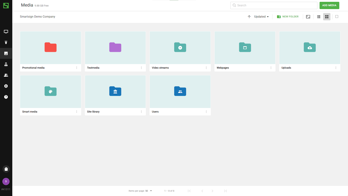Open the Help question mark icon
Image resolution: width=348 pixels, height=196 pixels.
tap(6, 97)
